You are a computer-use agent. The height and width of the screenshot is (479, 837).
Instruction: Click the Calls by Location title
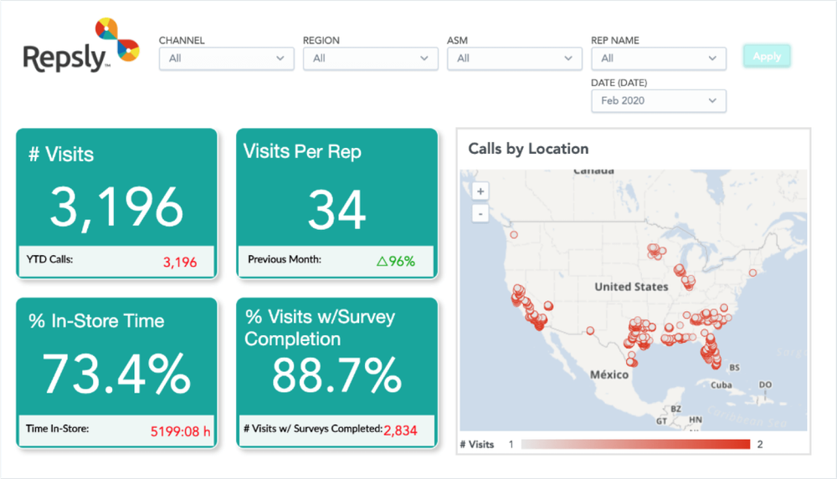pyautogui.click(x=528, y=149)
